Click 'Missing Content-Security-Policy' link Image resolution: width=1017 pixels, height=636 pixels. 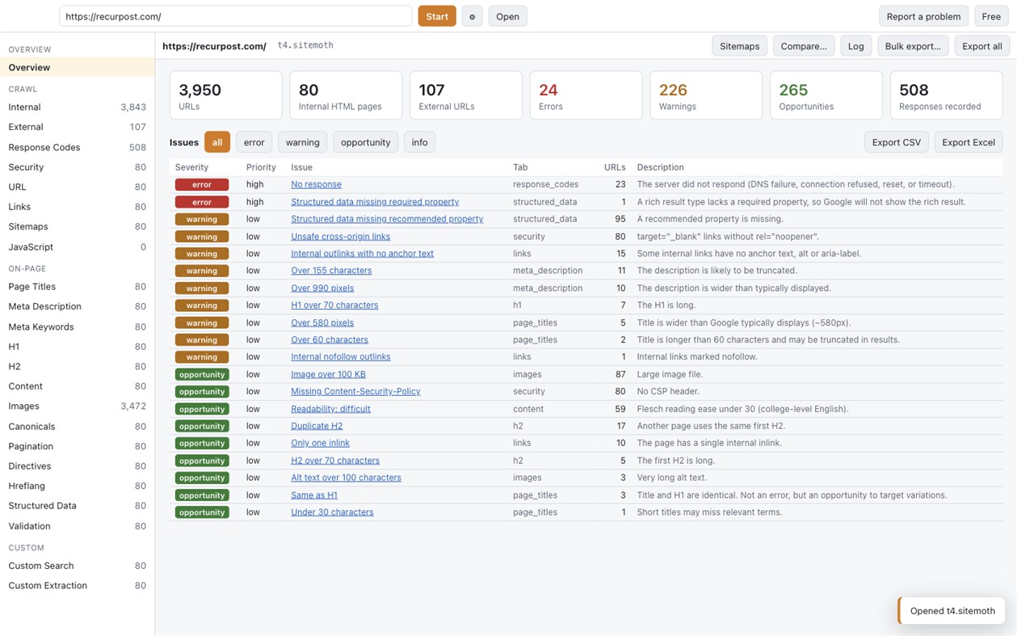(x=355, y=391)
